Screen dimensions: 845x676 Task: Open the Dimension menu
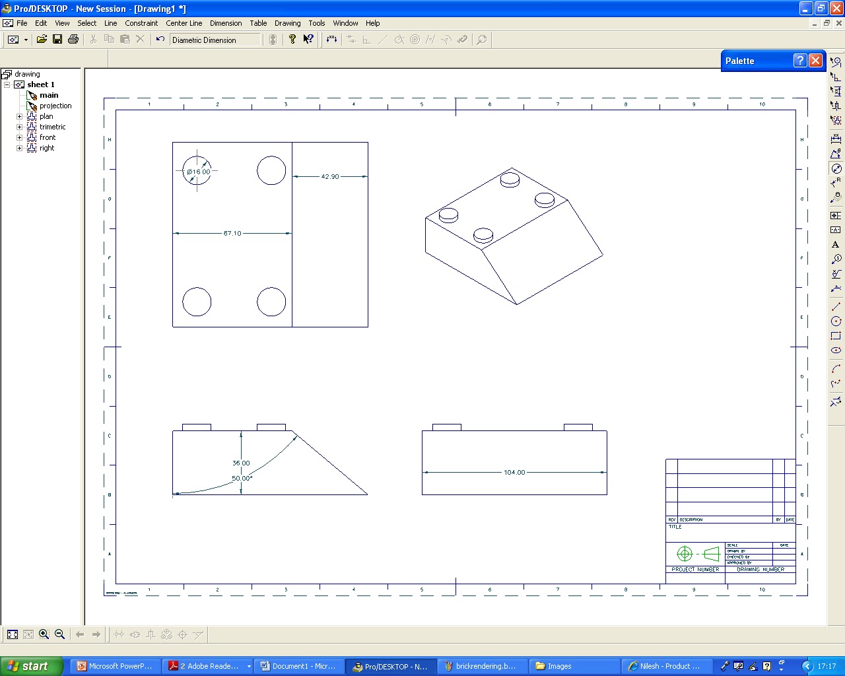[226, 23]
